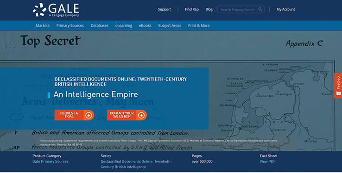Click the search magnifier icon
Screen dimensions: 342x173
(x=260, y=9)
